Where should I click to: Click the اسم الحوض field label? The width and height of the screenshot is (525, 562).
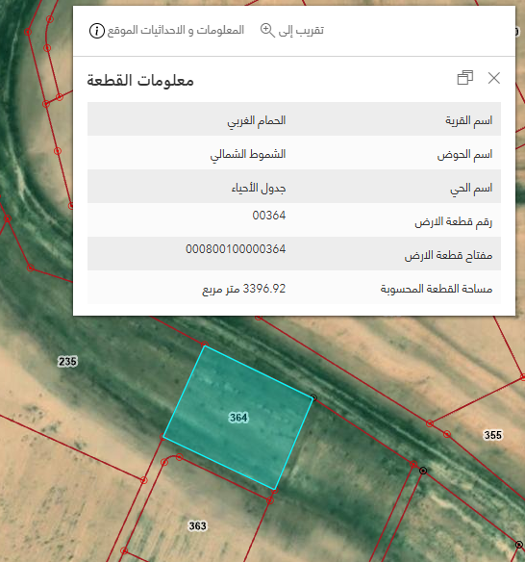tap(464, 155)
